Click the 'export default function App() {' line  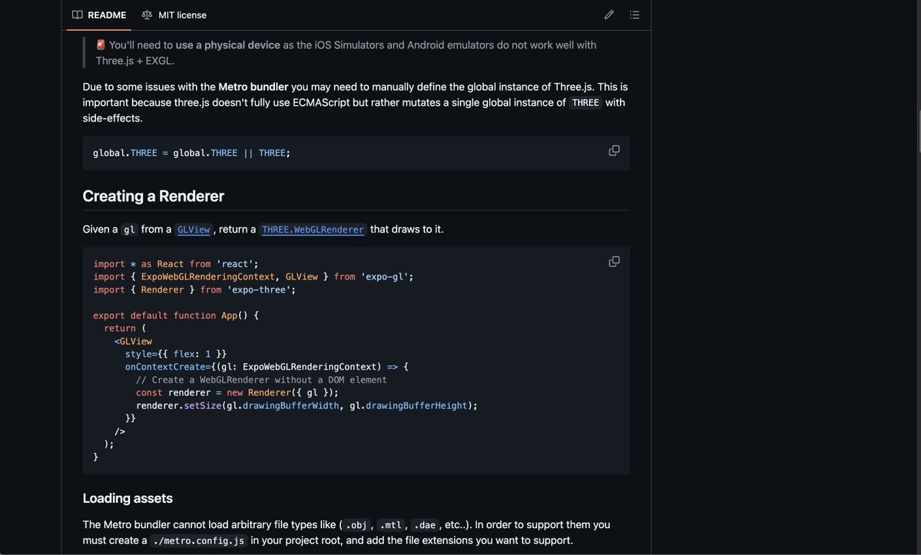[176, 315]
